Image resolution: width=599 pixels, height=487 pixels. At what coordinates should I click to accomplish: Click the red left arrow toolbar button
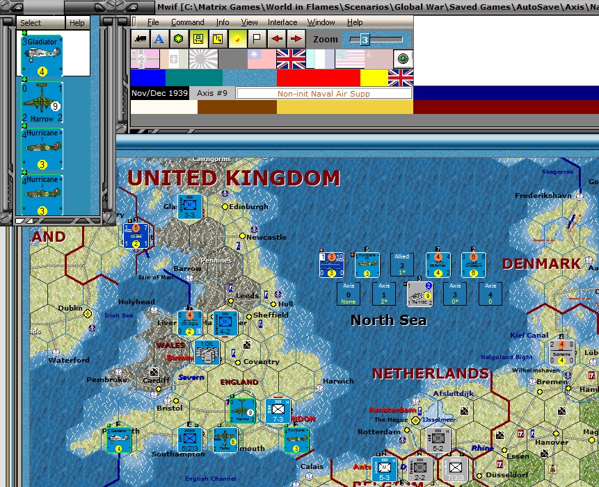277,39
